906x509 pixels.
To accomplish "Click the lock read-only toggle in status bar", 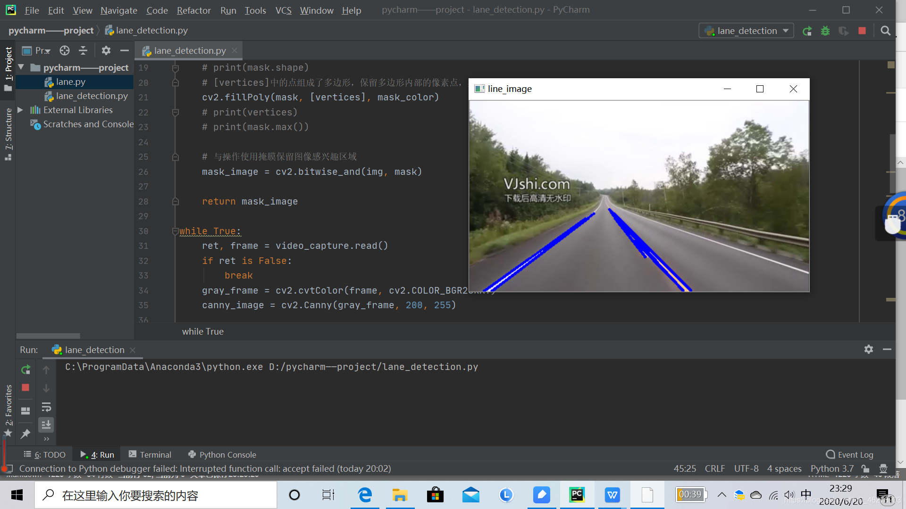I will click(x=865, y=468).
